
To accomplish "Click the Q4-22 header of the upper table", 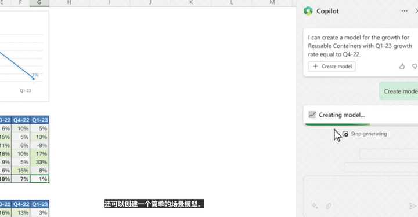I will coord(21,120).
